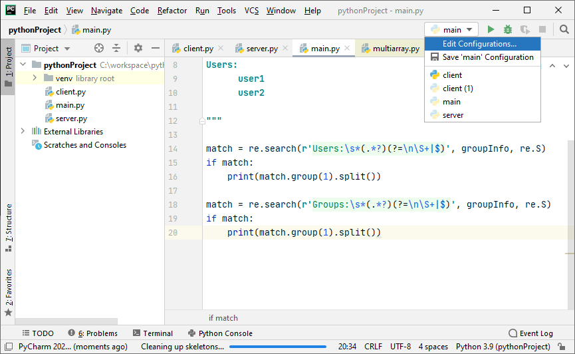Viewport: 575px width, 354px height.
Task: Click the Cleaning up skeletons progress bar
Action: tap(278, 346)
